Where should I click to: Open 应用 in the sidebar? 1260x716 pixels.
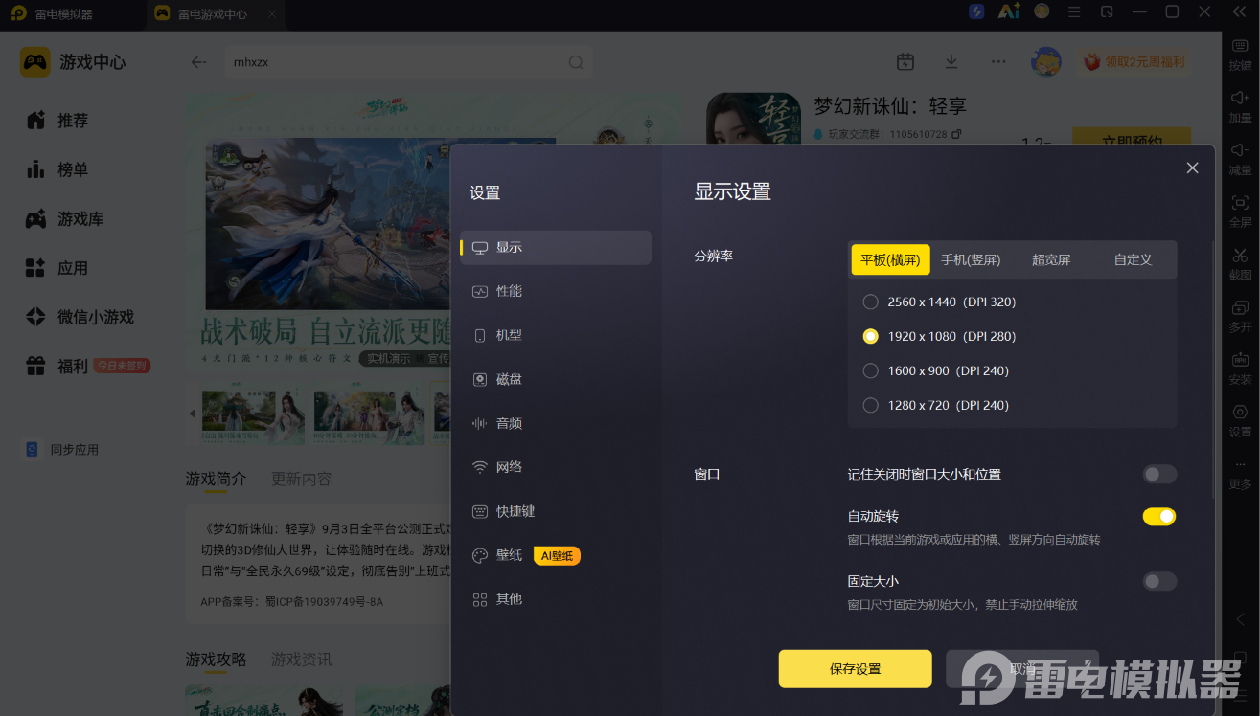[x=57, y=268]
